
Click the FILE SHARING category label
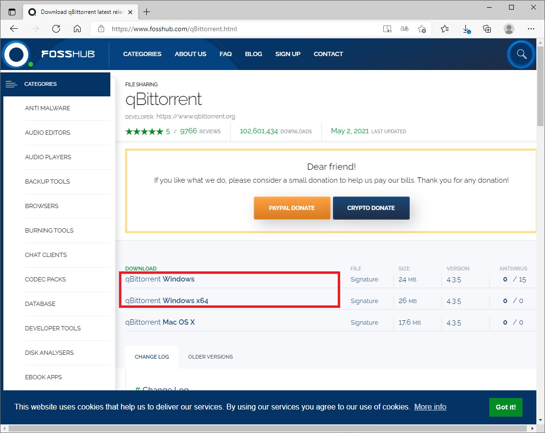[142, 84]
